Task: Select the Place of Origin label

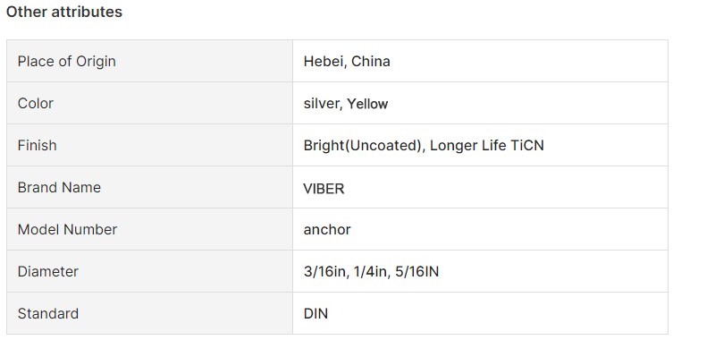Action: pos(66,61)
